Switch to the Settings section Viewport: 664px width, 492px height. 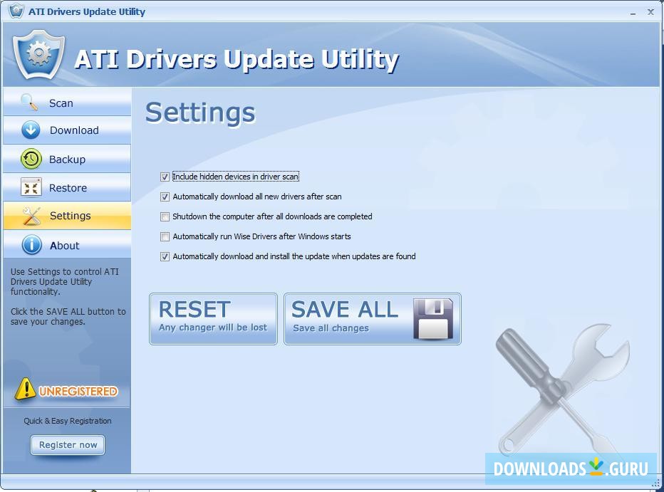[70, 215]
